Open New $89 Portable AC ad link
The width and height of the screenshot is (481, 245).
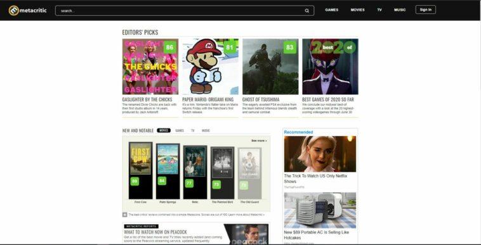[317, 235]
